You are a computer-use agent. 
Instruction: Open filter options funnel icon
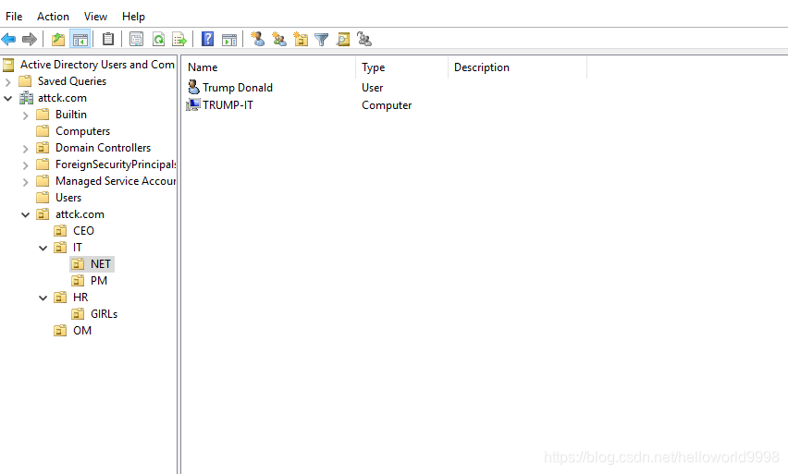[x=321, y=39]
